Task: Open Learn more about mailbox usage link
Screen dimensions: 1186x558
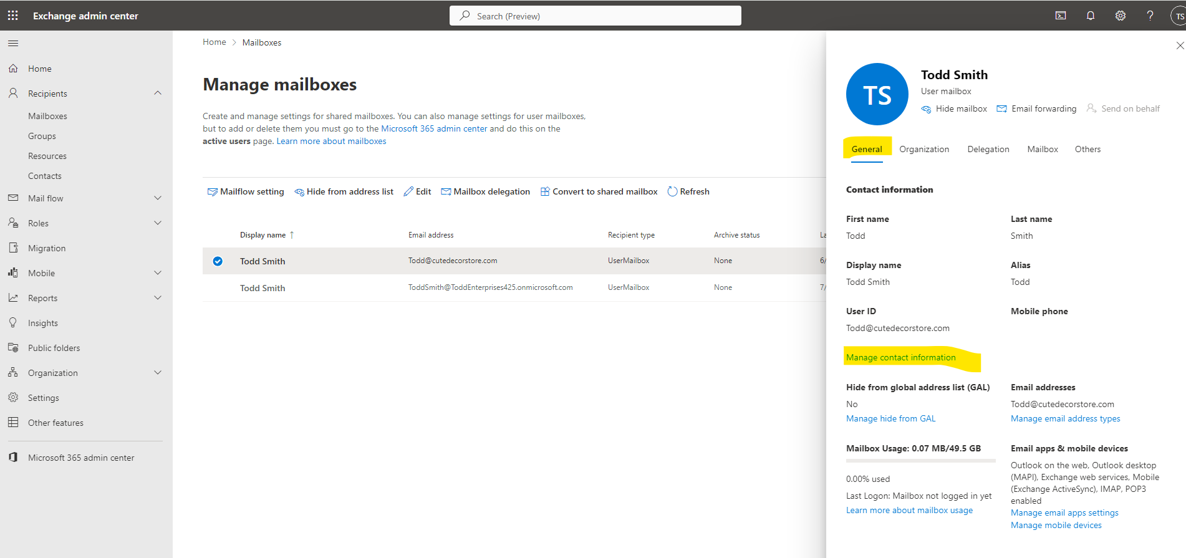Action: point(909,510)
